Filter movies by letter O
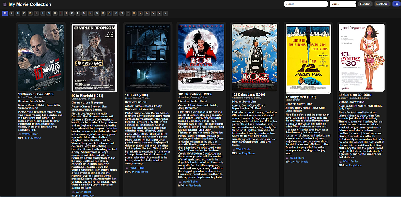 (97, 14)
